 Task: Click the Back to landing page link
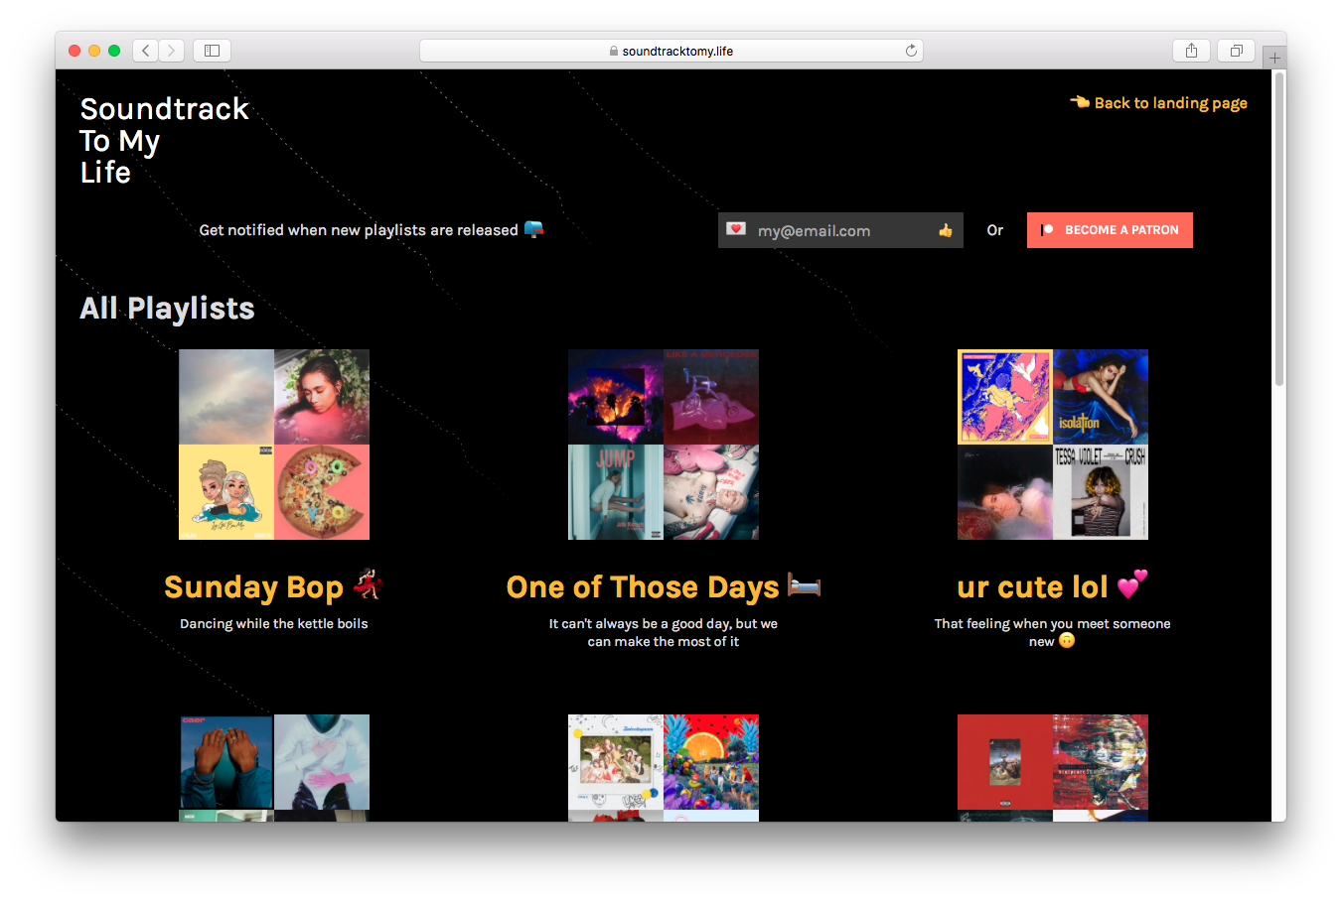pos(1170,102)
